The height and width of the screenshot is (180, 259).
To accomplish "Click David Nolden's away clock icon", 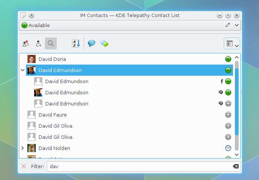I will tap(228, 148).
